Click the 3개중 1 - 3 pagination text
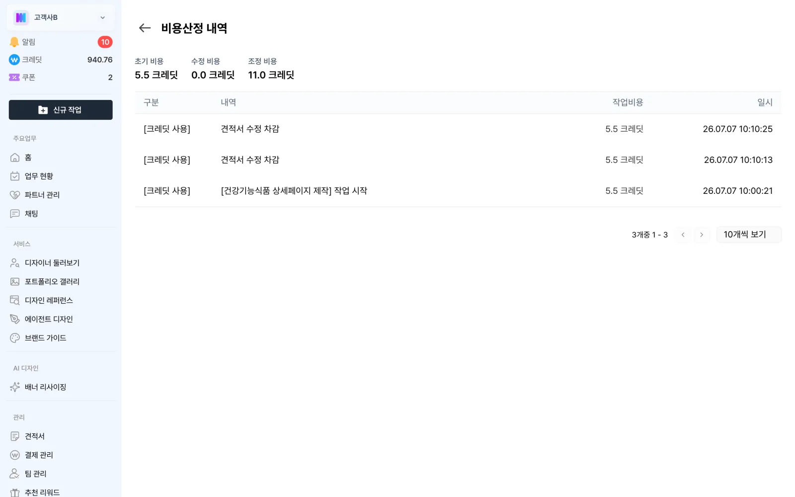 tap(649, 235)
